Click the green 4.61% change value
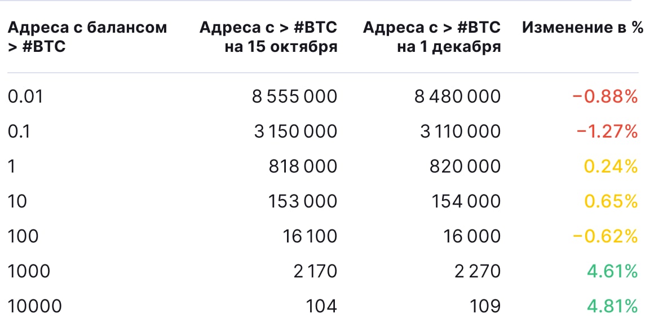This screenshot has width=654, height=331. tap(612, 271)
